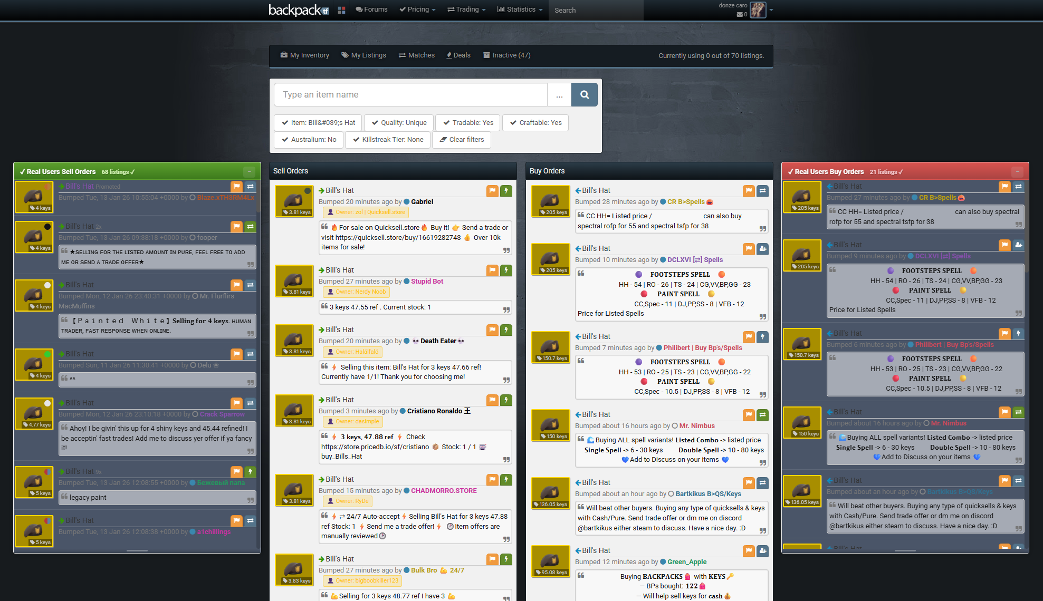Open the messages envelope icon in top bar
The image size is (1043, 601).
(x=740, y=14)
